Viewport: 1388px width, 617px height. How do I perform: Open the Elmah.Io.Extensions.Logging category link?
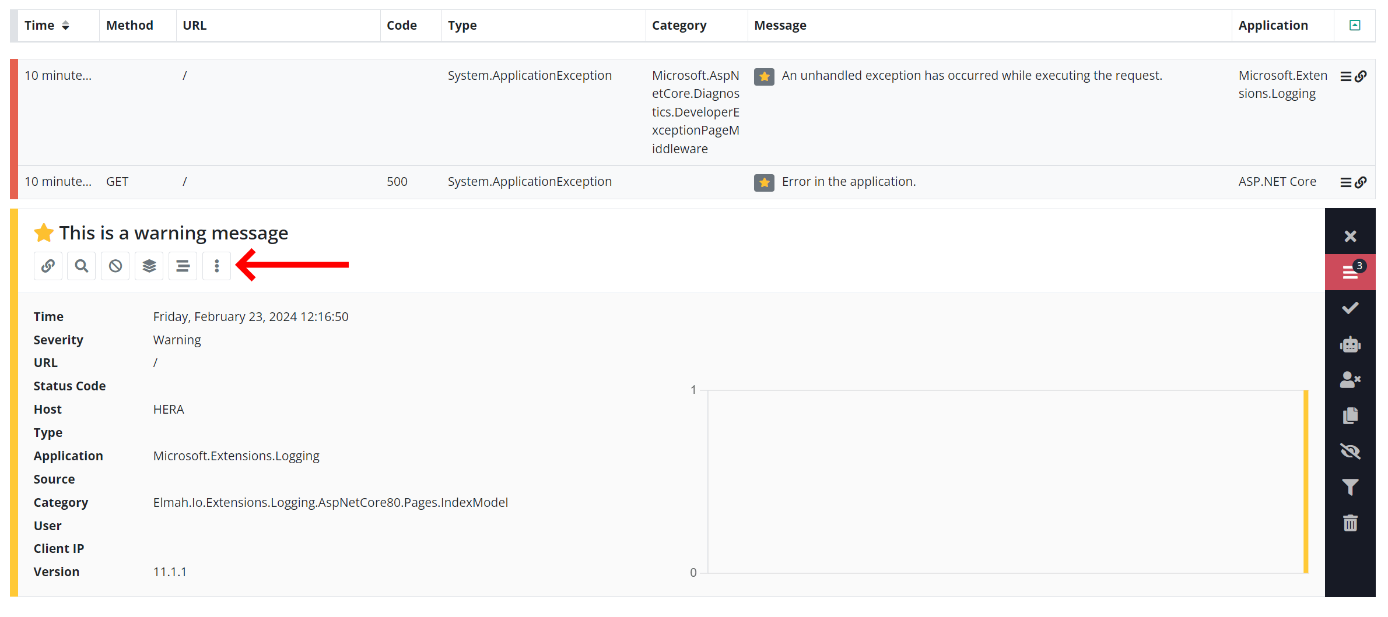330,502
